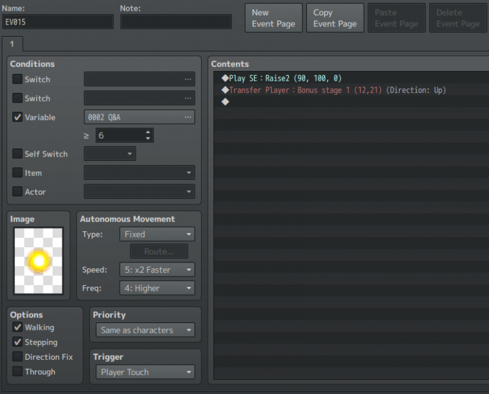The height and width of the screenshot is (394, 489).
Task: Click the empty Note field
Action: tap(176, 22)
